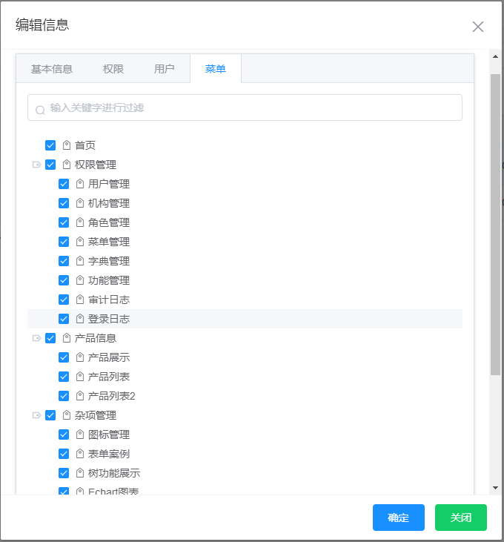Click the tag icon next to 菜单管理
This screenshot has width=504, height=542.
[80, 242]
